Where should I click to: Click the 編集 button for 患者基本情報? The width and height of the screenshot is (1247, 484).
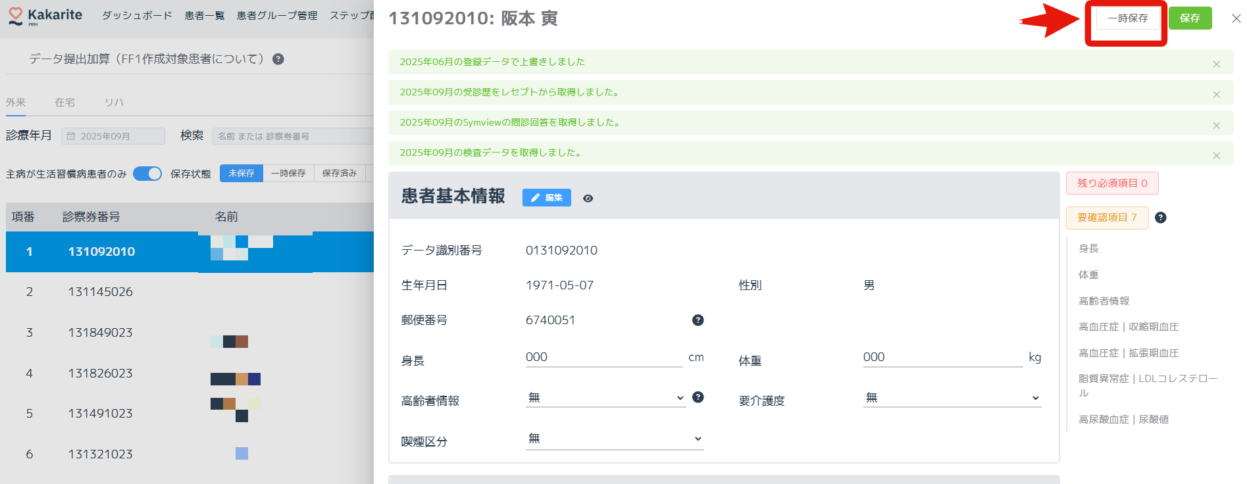tap(547, 198)
